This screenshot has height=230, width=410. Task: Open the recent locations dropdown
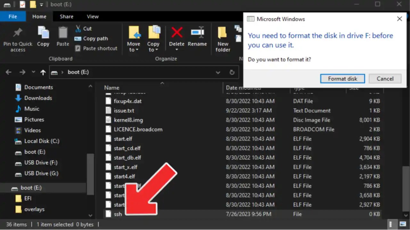click(33, 72)
